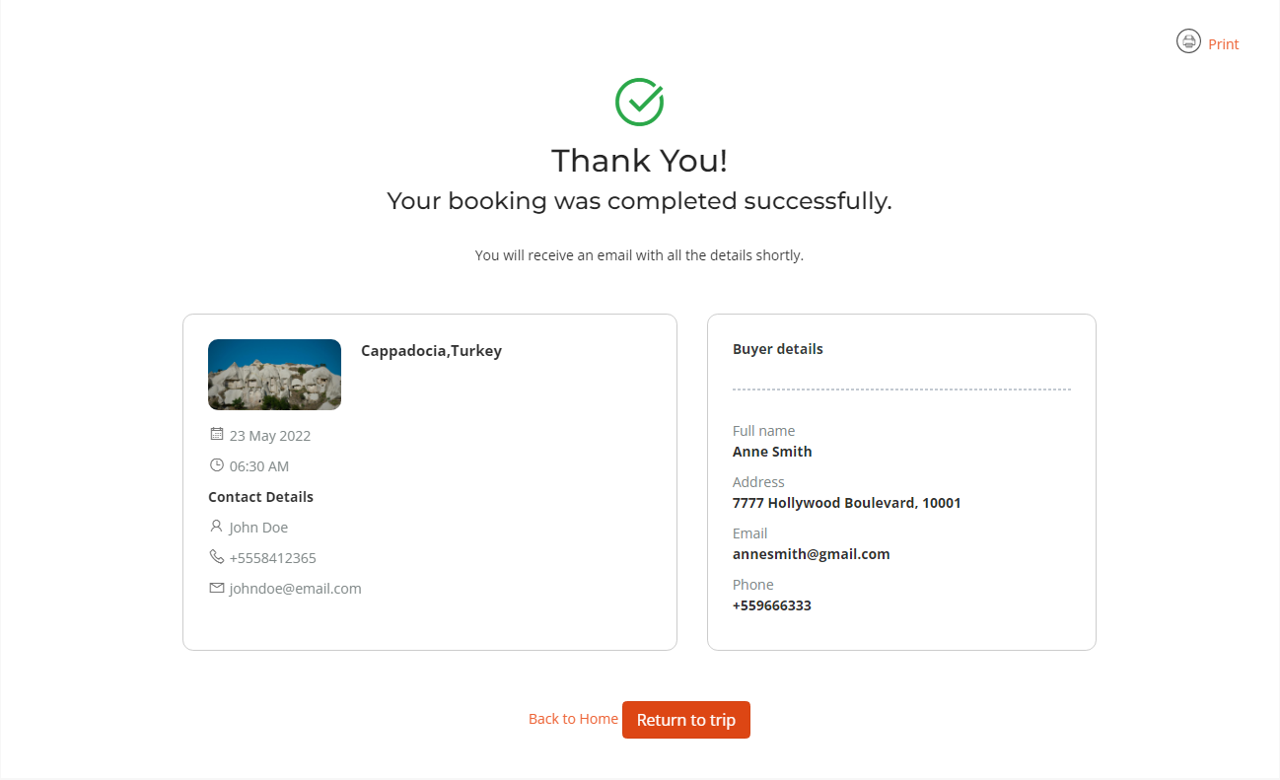This screenshot has width=1280, height=780.
Task: Select the buyer name Anne Smith
Action: (772, 452)
